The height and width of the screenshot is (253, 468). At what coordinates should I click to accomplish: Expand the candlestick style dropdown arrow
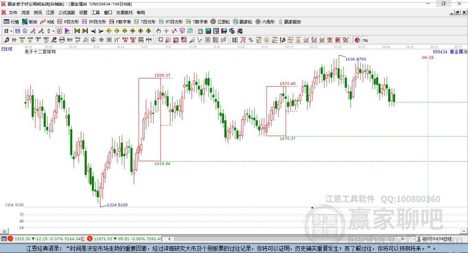pyautogui.click(x=53, y=31)
